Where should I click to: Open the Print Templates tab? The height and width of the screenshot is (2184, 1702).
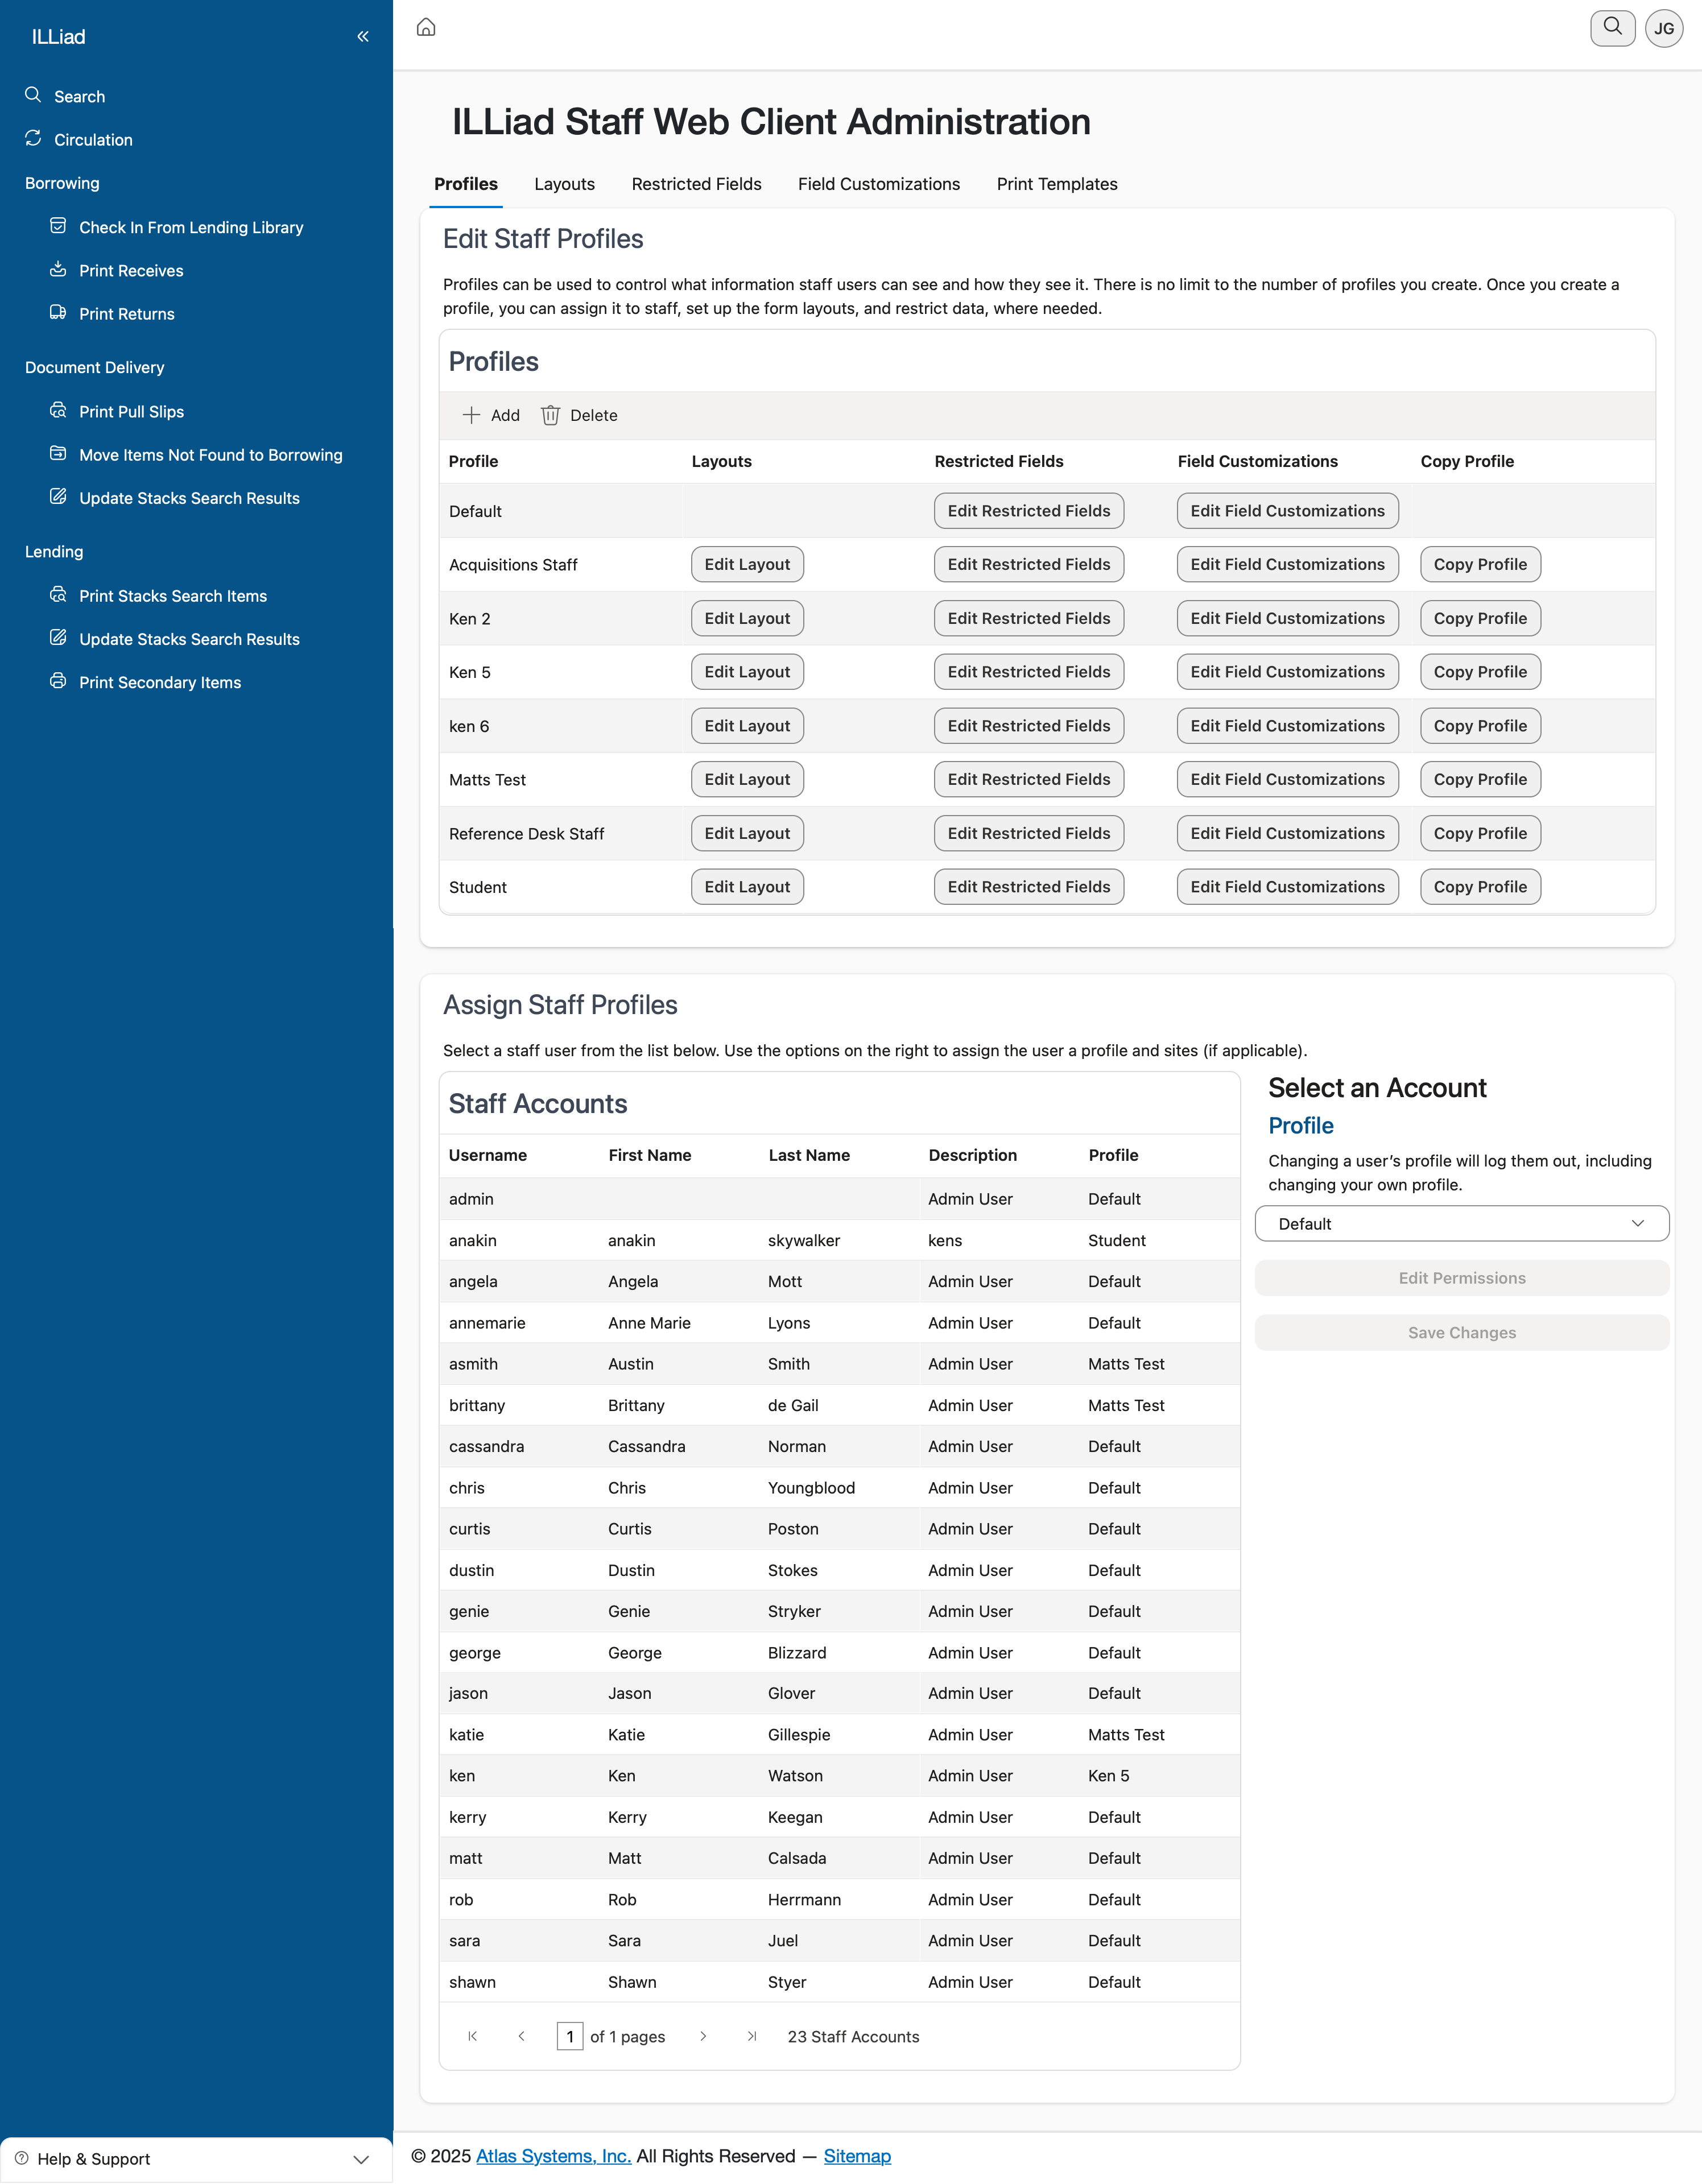tap(1056, 184)
